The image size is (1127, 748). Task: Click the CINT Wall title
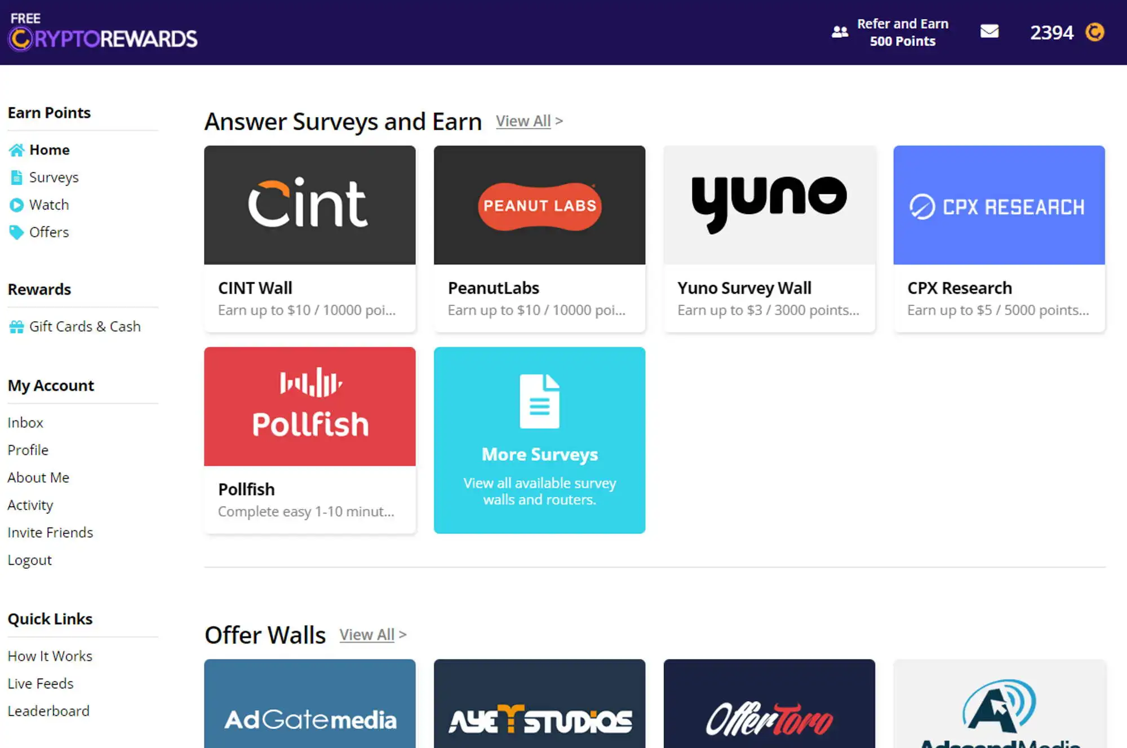click(255, 288)
